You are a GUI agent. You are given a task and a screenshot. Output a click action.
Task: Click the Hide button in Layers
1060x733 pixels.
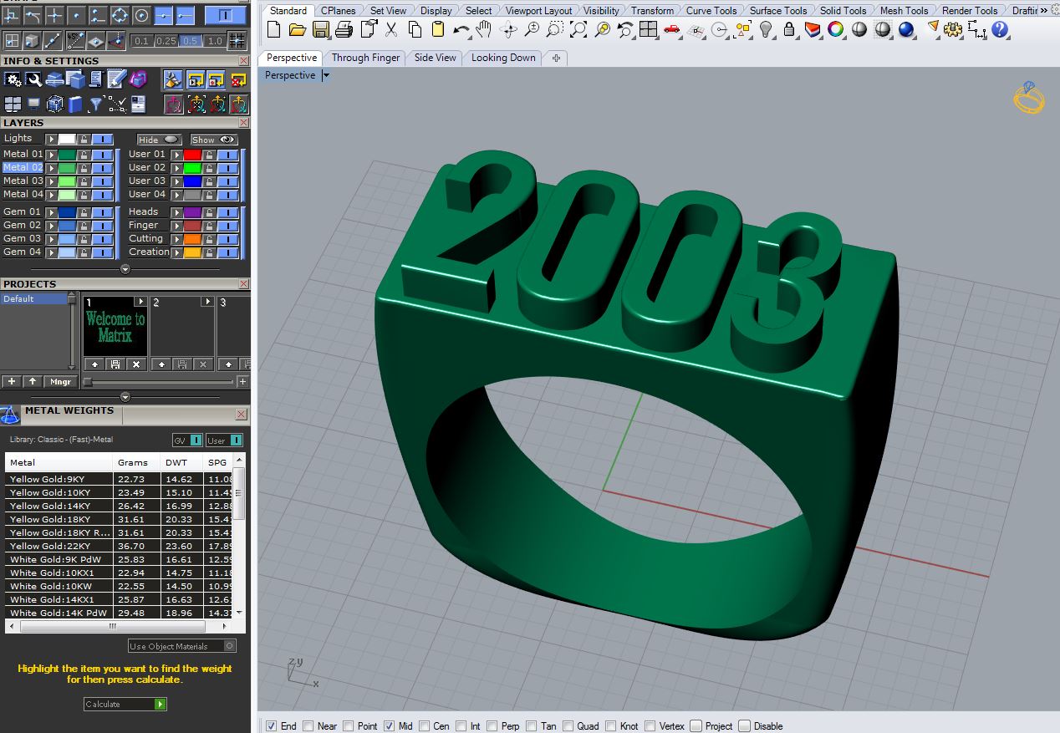tap(159, 140)
